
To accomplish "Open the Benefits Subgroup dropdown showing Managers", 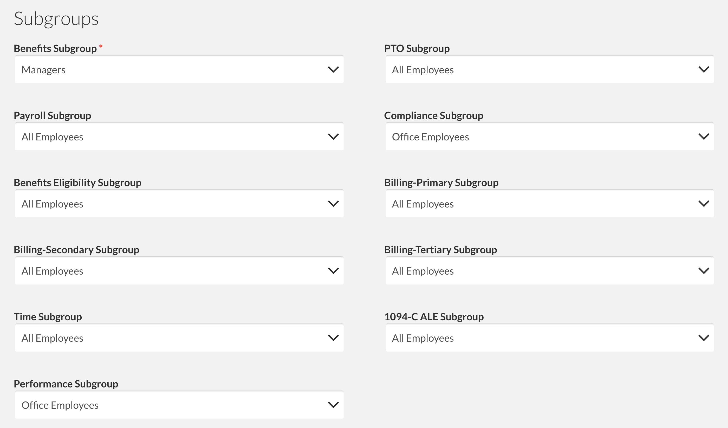I will (179, 70).
